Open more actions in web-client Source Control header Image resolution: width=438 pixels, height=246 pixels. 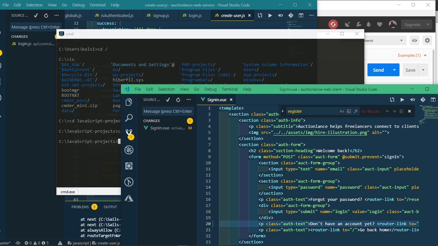(189, 100)
